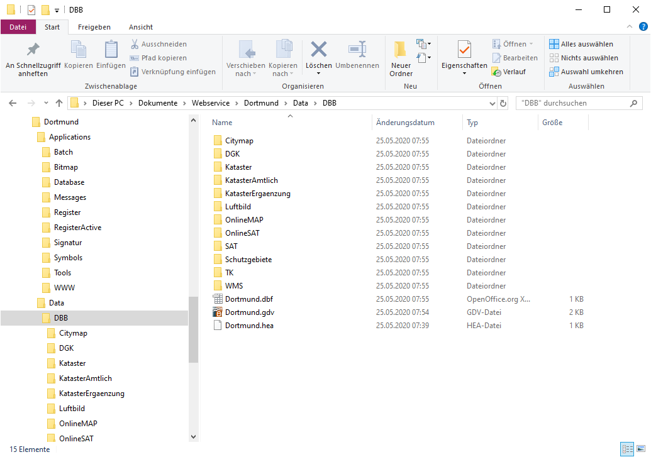
Task: Click the Eigenschaften properties icon
Action: pos(464,50)
